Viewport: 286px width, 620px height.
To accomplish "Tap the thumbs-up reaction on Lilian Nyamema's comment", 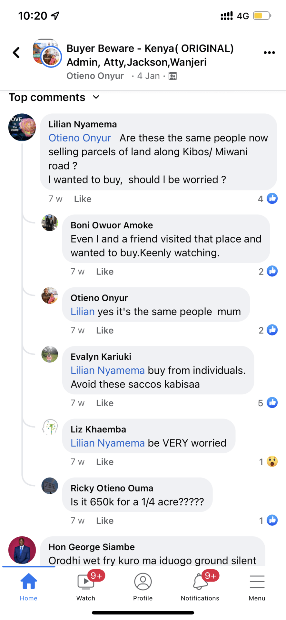I will tap(272, 199).
